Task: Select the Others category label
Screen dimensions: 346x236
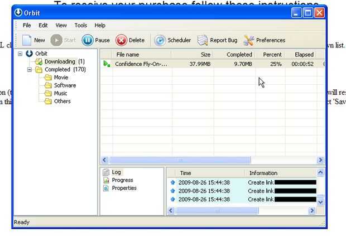Action: (x=63, y=101)
